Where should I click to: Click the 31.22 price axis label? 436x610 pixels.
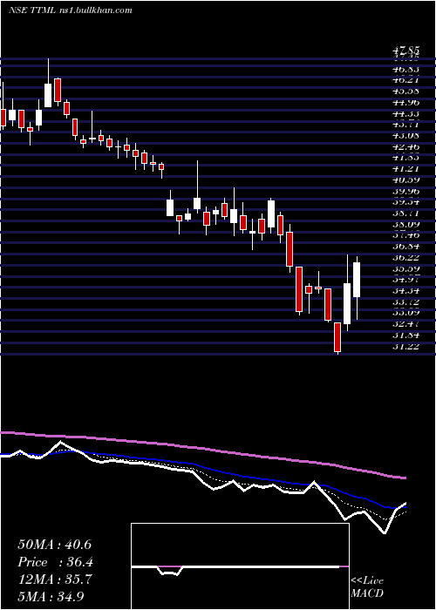coord(405,345)
